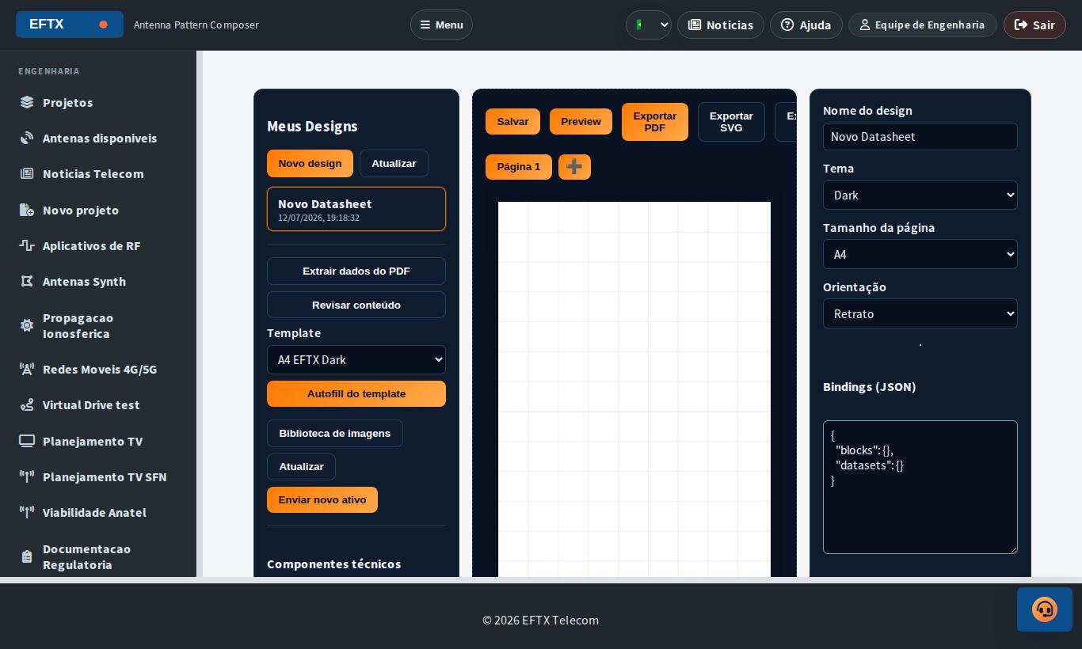Screen dimensions: 1082x649
Task: Open Aplicativos de RF from sidebar
Action: (98, 245)
